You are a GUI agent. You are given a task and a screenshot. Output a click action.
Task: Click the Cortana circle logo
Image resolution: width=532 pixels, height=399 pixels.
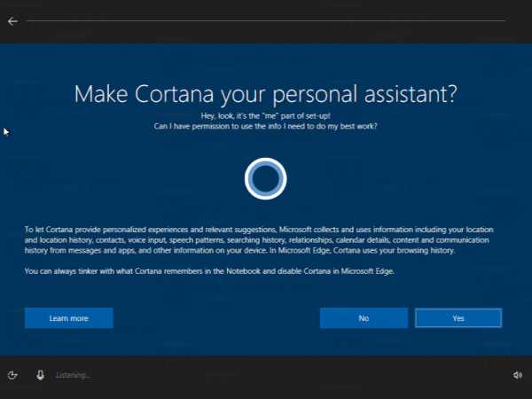[265, 179]
